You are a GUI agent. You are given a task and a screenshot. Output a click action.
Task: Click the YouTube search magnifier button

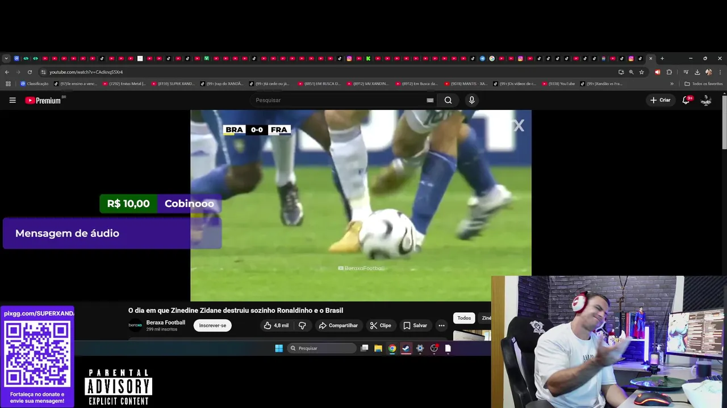click(448, 100)
